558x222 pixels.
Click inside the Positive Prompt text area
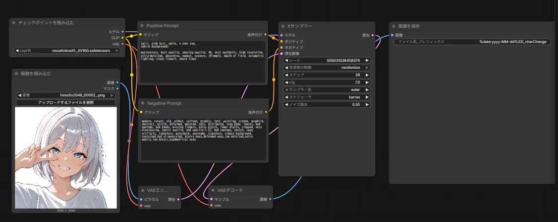[202, 62]
